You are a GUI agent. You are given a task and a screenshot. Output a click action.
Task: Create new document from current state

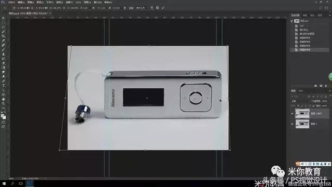(x=315, y=86)
